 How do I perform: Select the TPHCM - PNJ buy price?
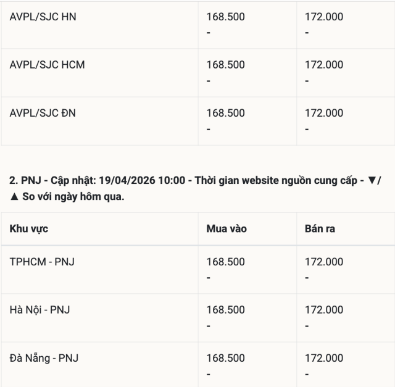(x=225, y=262)
